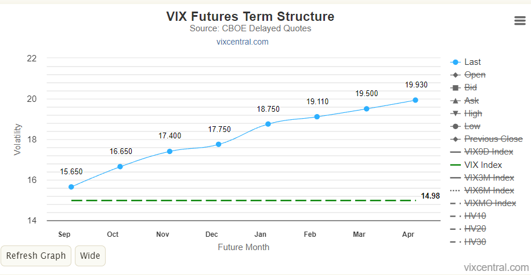Show the VIXMO Index legend entry
Screen dimensions: 531x275
pyautogui.click(x=483, y=203)
